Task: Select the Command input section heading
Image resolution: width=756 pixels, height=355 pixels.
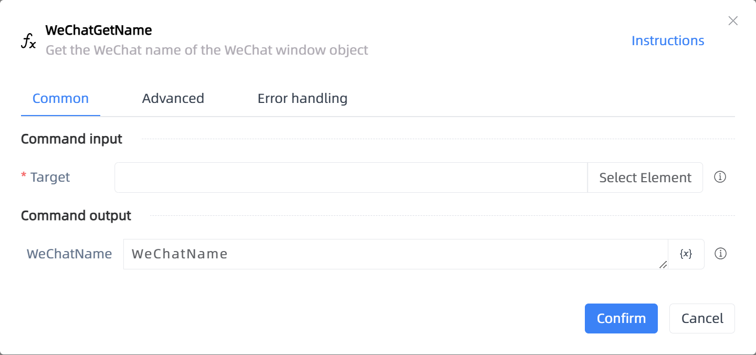Action: tap(71, 139)
